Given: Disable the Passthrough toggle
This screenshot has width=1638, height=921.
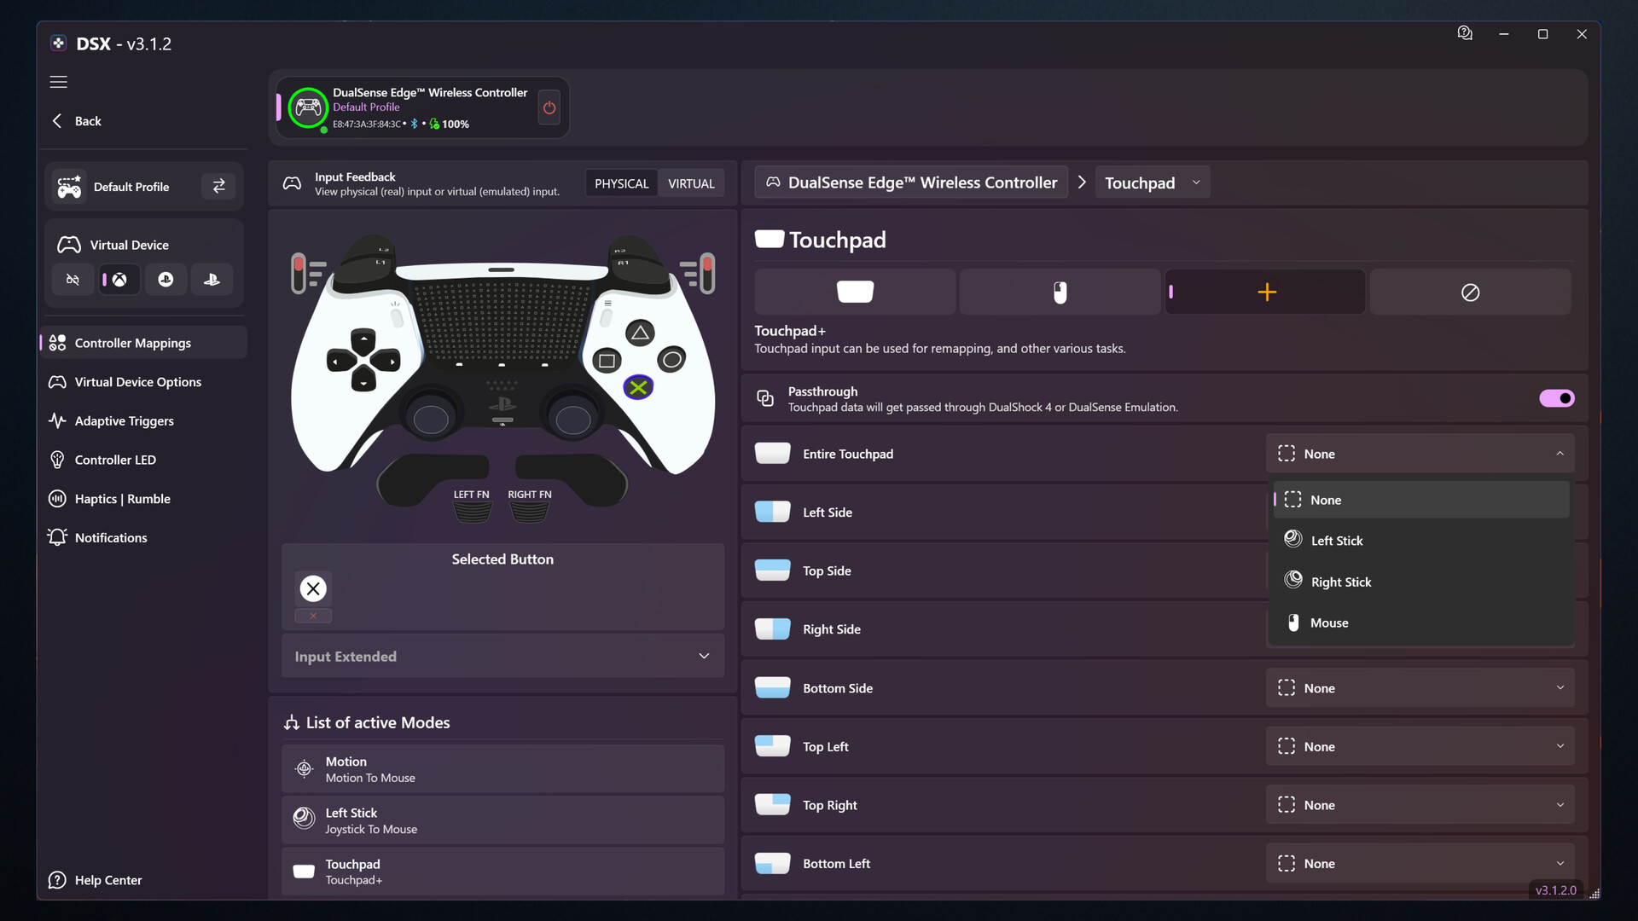Looking at the screenshot, I should tap(1556, 398).
